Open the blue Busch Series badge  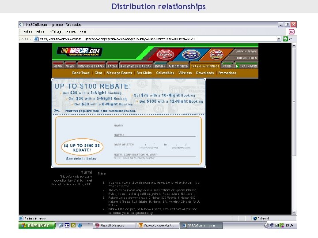[x=191, y=55]
